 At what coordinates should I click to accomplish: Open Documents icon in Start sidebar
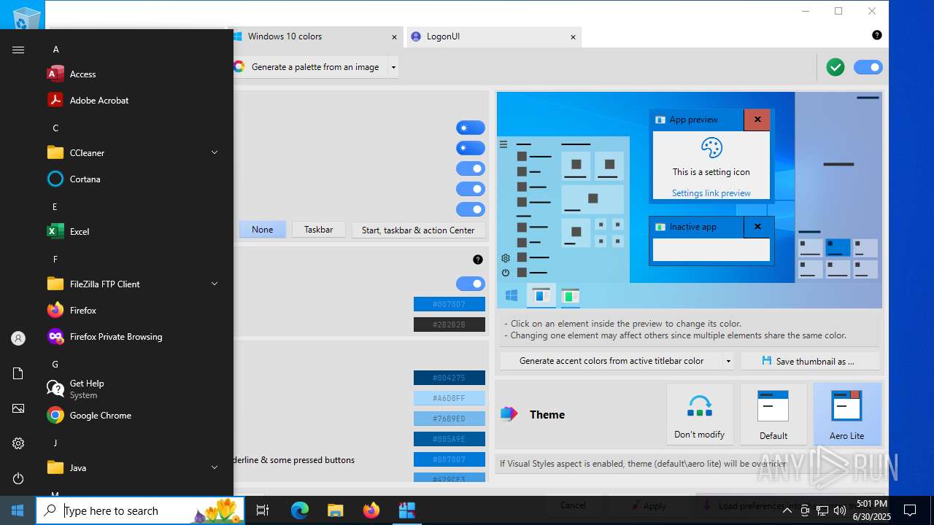click(x=18, y=373)
